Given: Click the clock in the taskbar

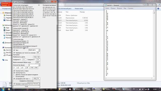Looking at the screenshot, I should coord(155,89).
